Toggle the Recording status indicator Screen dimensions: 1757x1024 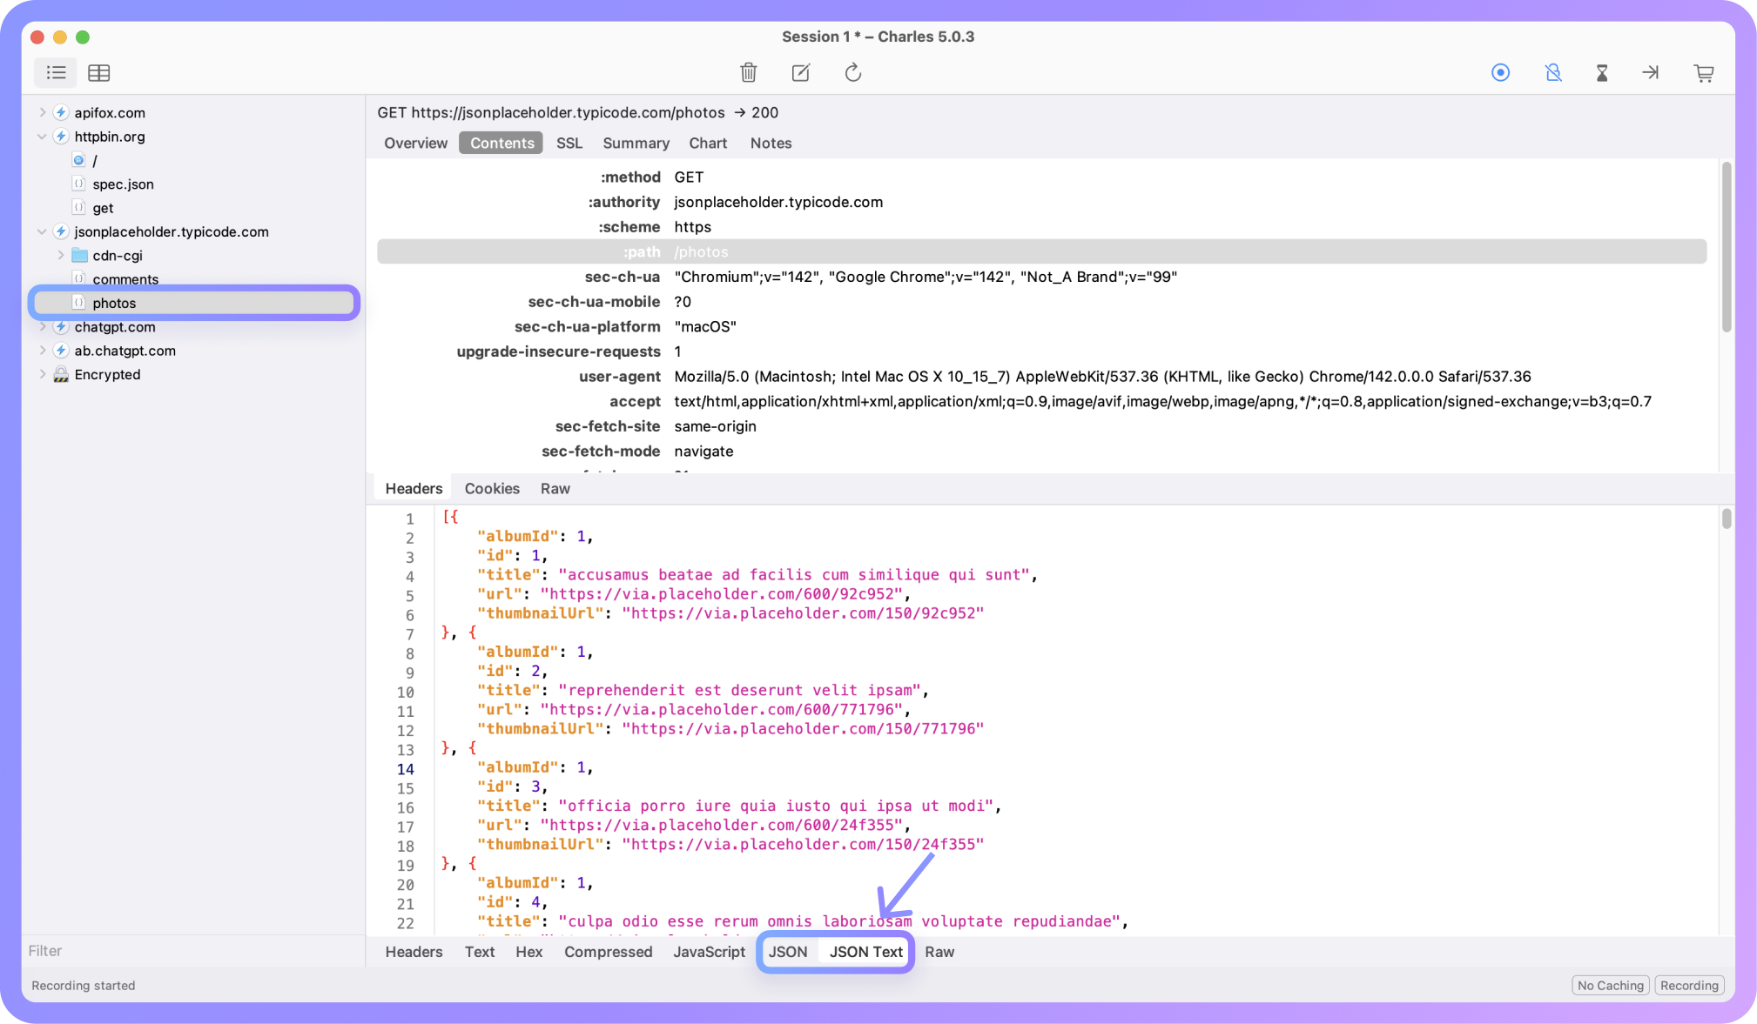click(1687, 985)
